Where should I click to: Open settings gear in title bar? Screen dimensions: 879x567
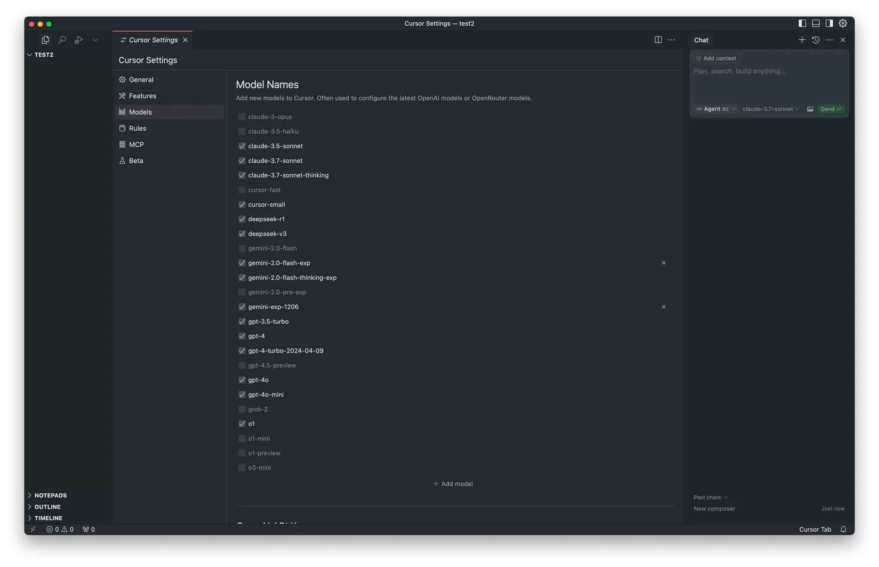click(843, 23)
